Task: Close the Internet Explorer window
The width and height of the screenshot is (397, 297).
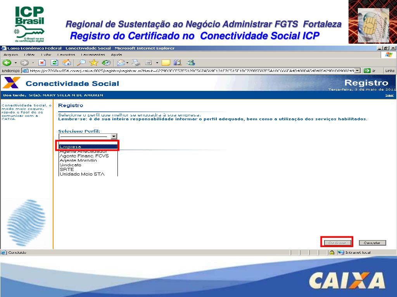Action: 393,48
